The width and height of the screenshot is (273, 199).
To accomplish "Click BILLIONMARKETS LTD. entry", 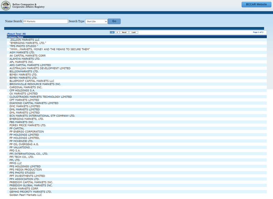I will tap(24, 72).
